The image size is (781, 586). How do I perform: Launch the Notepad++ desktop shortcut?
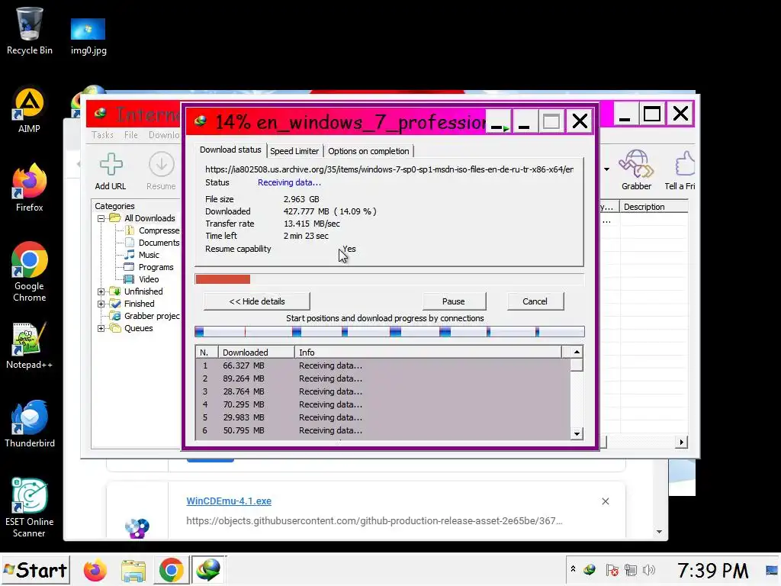coord(30,346)
